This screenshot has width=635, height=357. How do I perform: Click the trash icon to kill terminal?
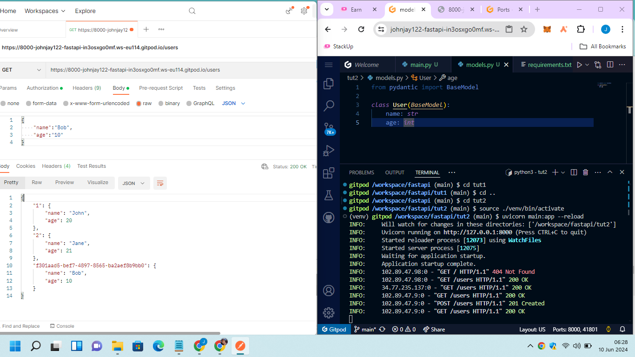[x=586, y=172]
